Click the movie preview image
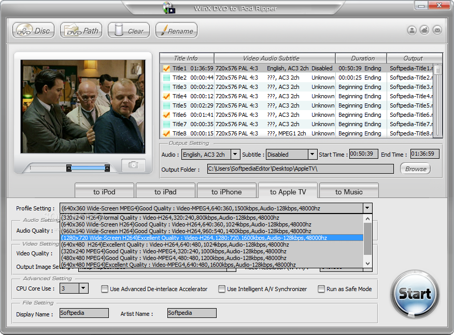454x335 pixels. click(x=83, y=106)
